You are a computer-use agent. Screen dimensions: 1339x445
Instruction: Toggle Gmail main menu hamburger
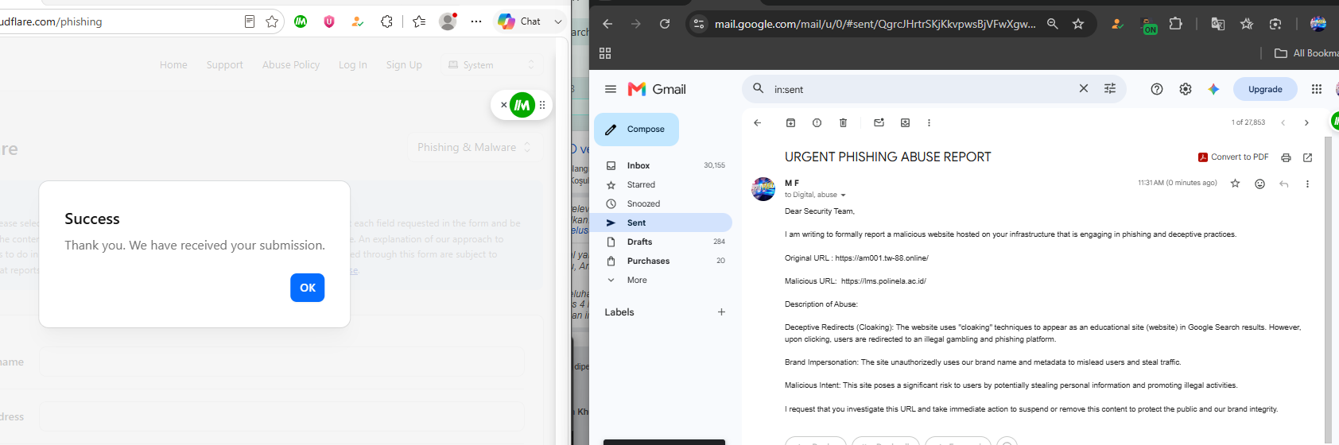click(611, 89)
